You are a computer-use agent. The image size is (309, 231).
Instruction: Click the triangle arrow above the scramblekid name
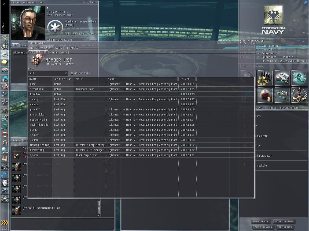pyautogui.click(x=47, y=8)
